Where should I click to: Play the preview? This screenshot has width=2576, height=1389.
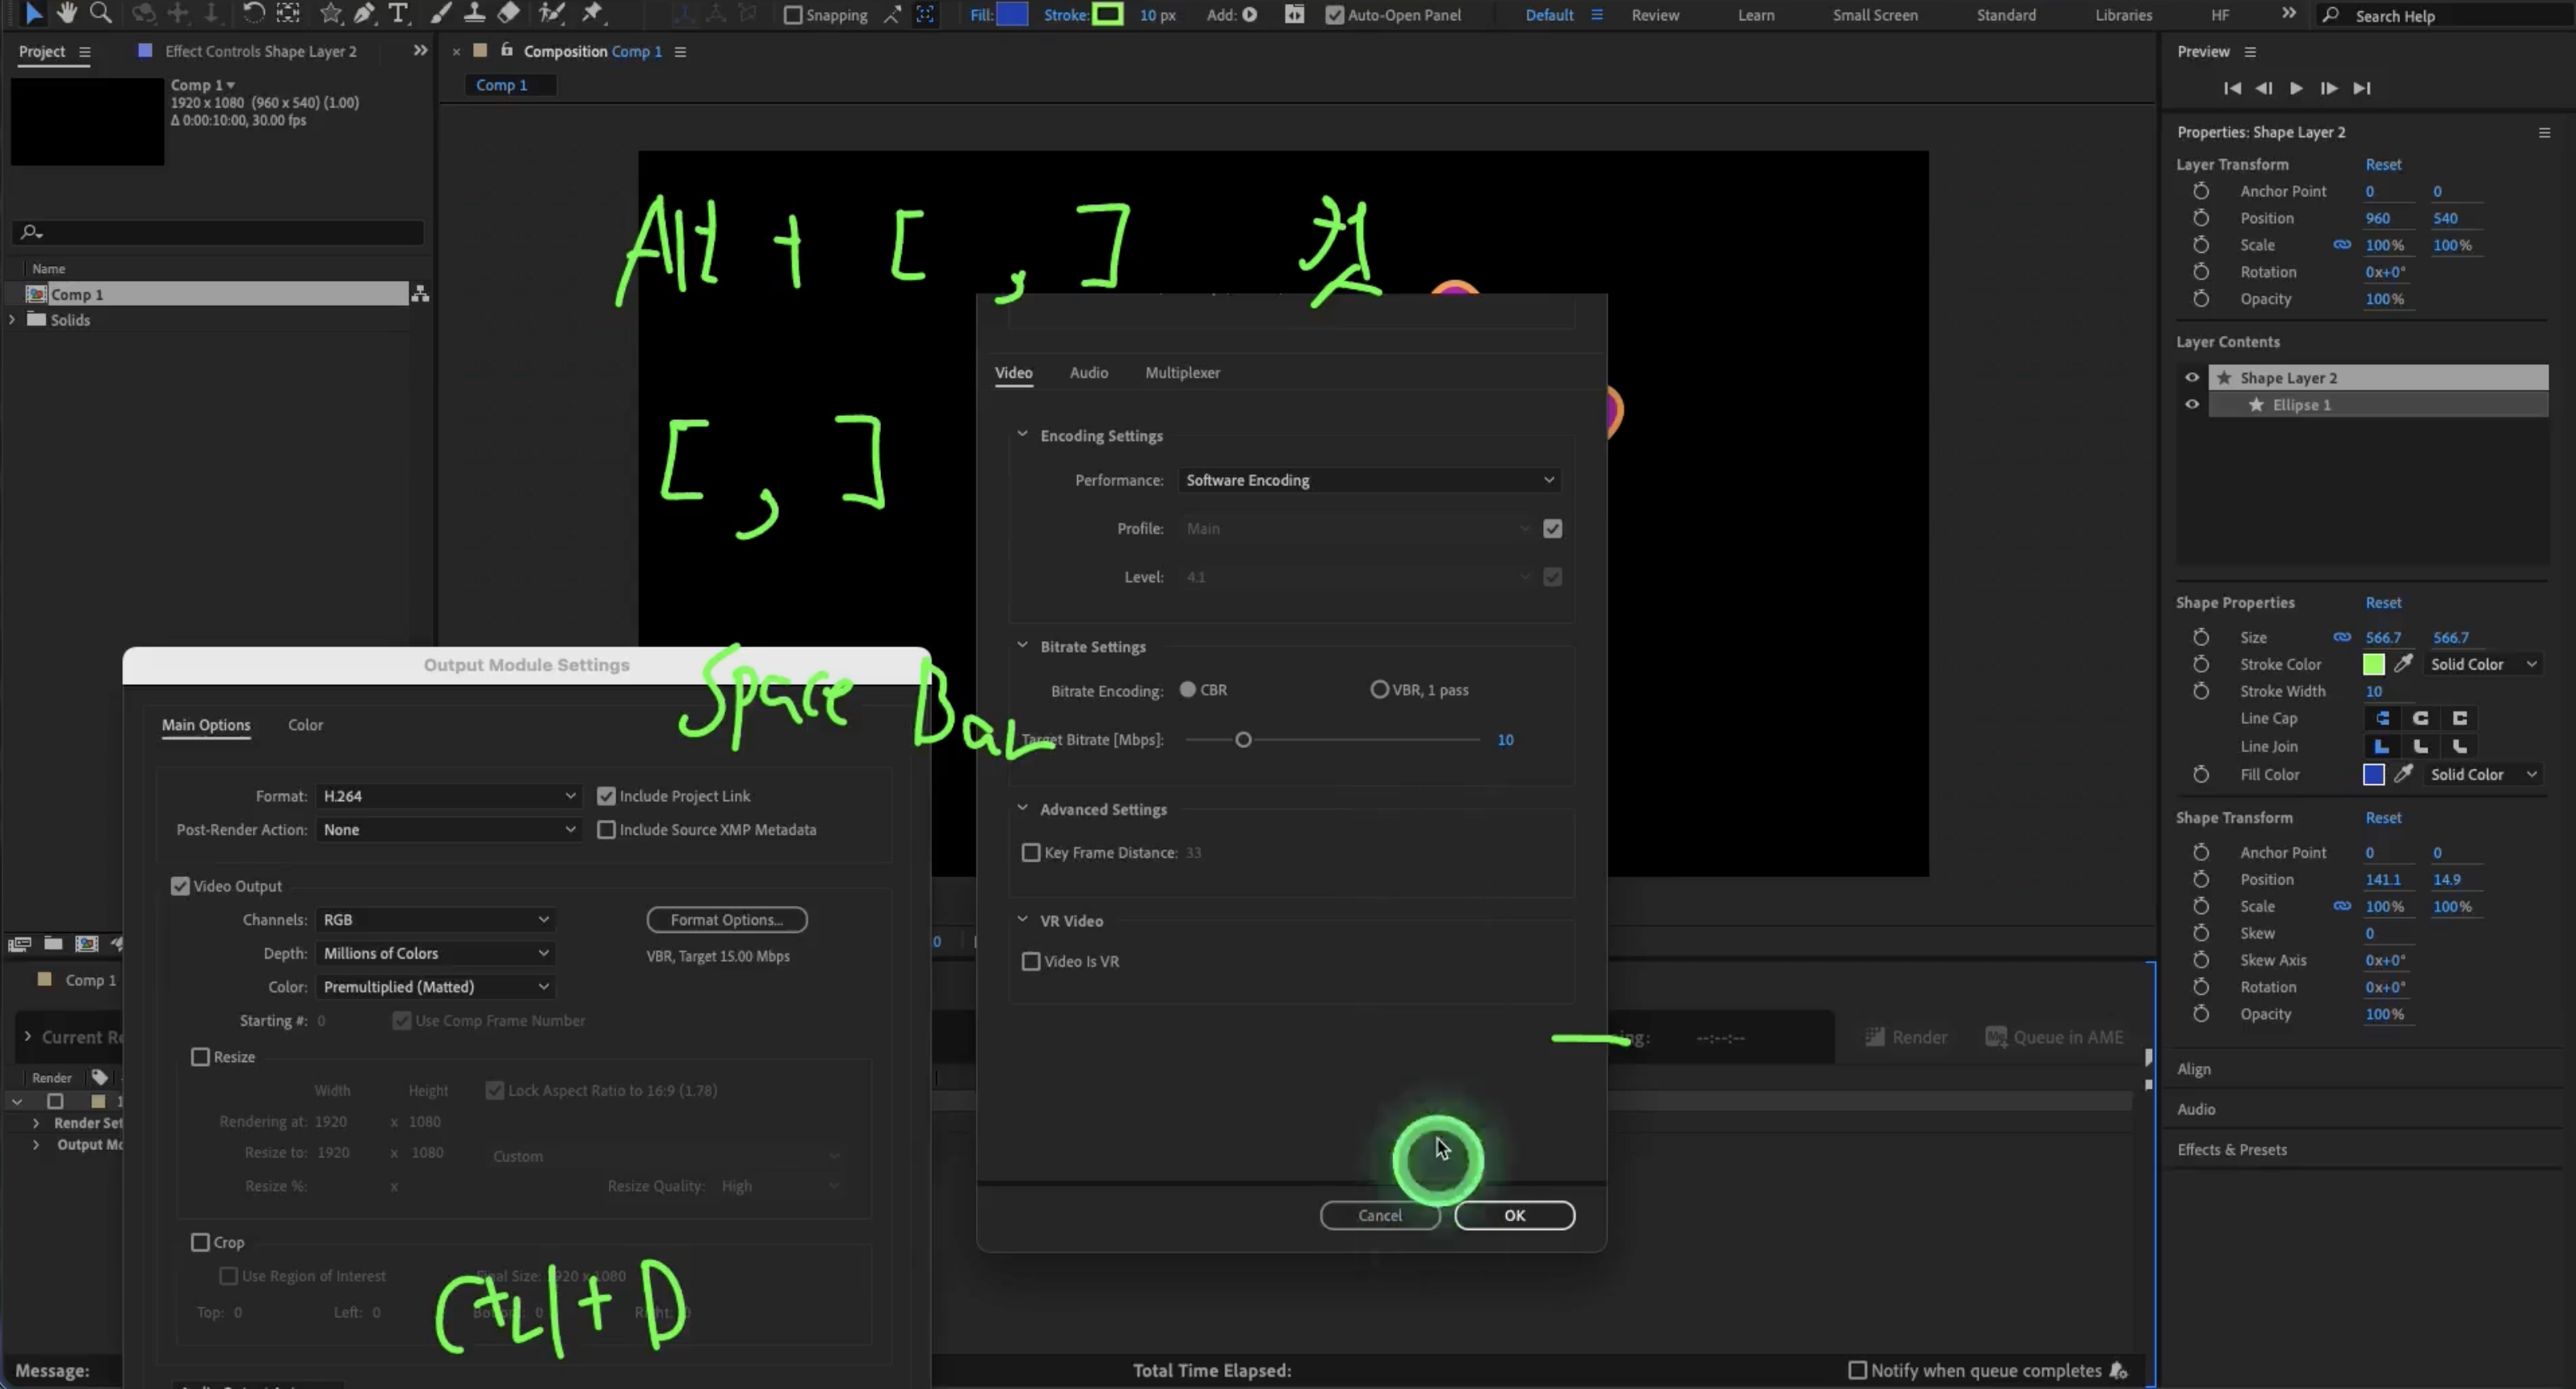[x=2296, y=88]
